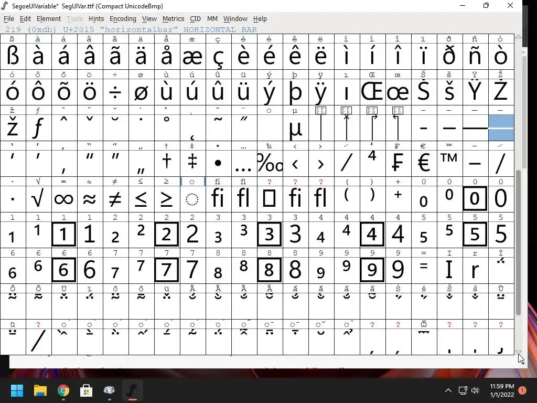This screenshot has height=403, width=537.
Task: Select the equals sign = glyph cell
Action: pos(424,270)
